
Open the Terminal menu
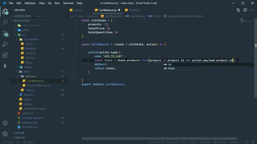point(68,3)
